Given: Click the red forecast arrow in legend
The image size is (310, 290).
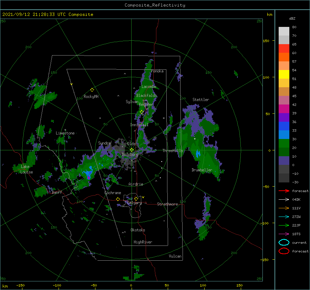Looking at the screenshot, I should click(284, 191).
